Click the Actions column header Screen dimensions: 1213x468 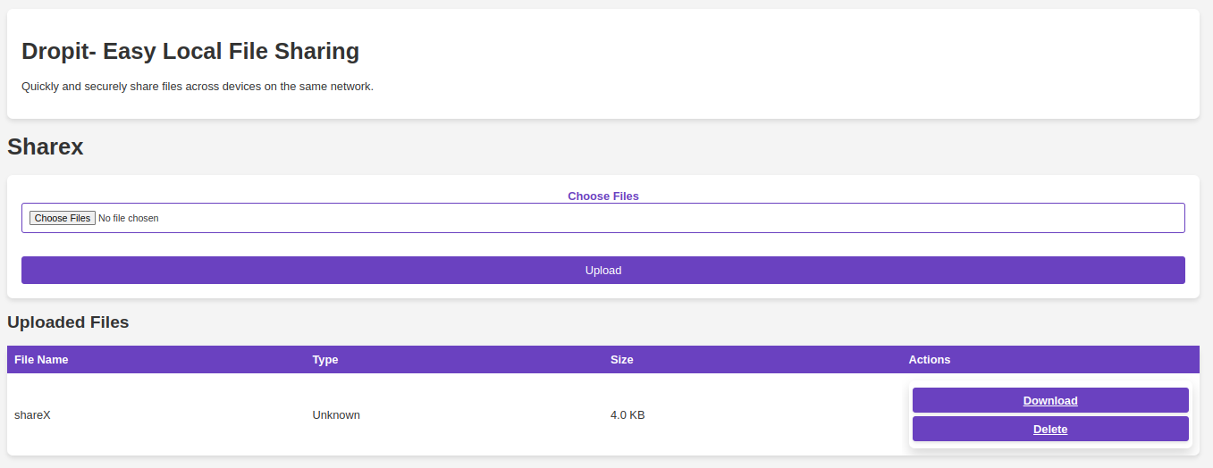coord(929,359)
